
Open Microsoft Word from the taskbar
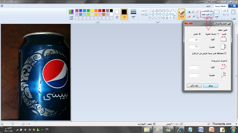pyautogui.click(x=201, y=130)
